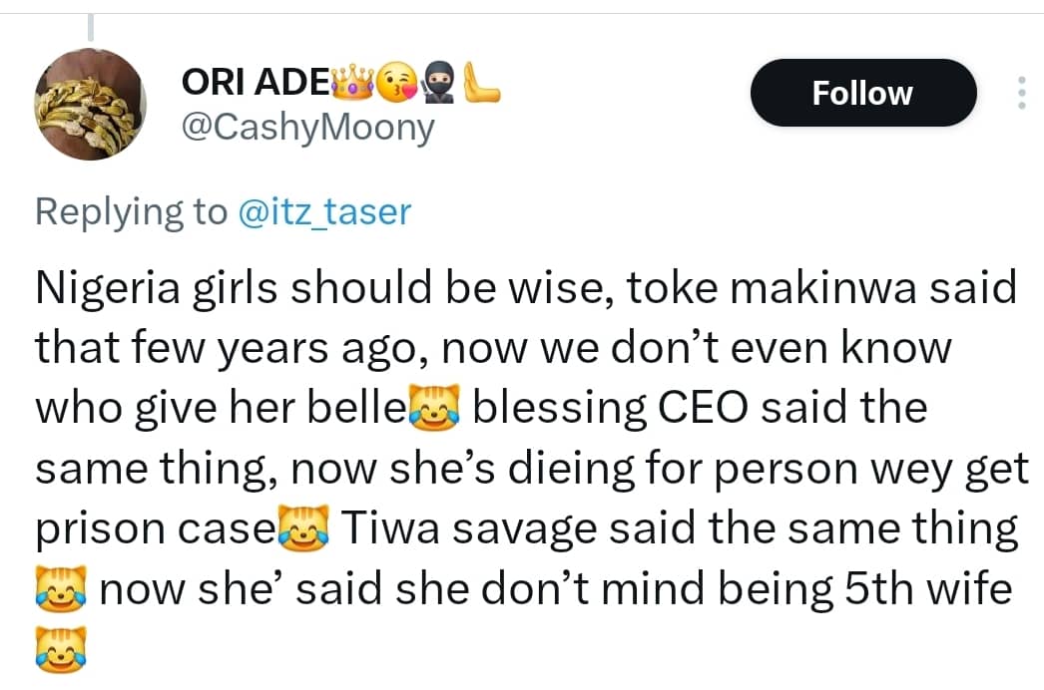Image resolution: width=1044 pixels, height=690 pixels.
Task: Open the three-dot more options menu
Action: coord(1021,92)
